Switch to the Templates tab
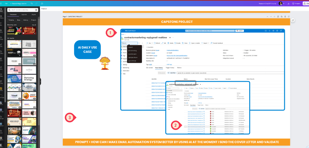Image resolution: width=309 pixels, height=148 pixels. 13,14
